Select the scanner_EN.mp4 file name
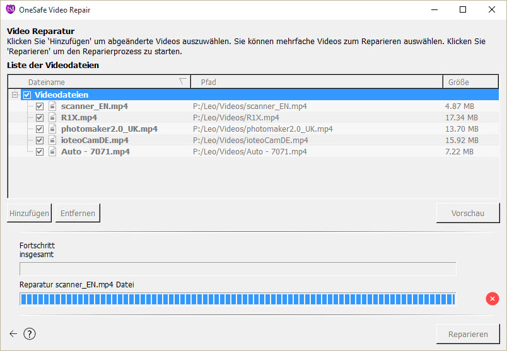This screenshot has height=351, width=507. point(95,106)
